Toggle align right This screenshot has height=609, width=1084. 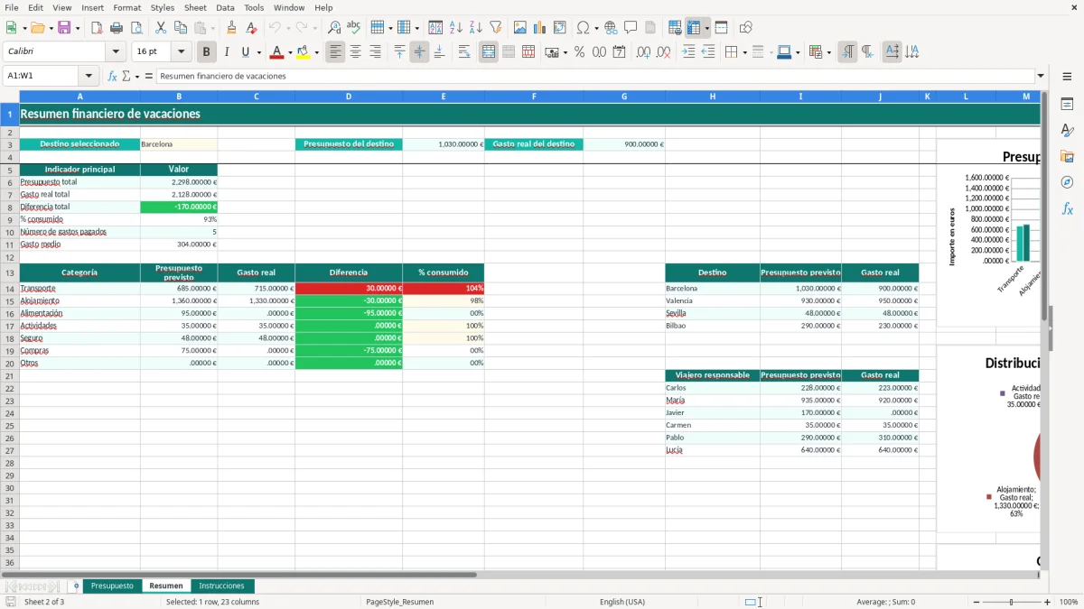(375, 52)
